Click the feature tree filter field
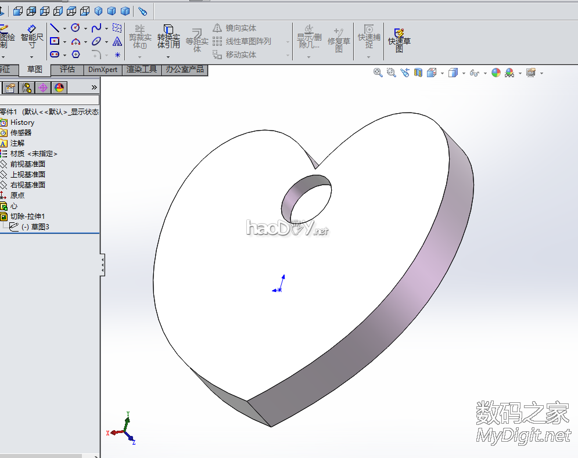This screenshot has height=458, width=578. [49, 100]
